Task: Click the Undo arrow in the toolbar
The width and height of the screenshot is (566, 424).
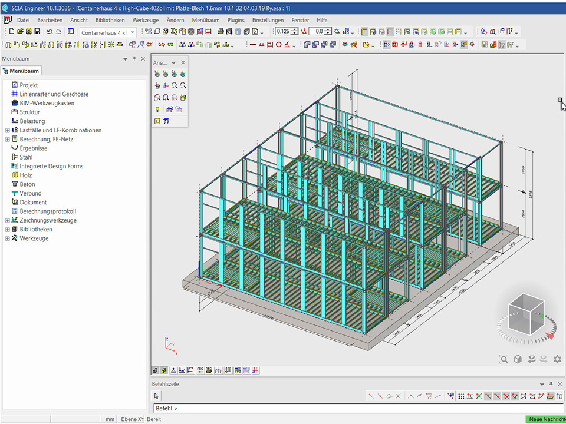Action: [x=50, y=32]
